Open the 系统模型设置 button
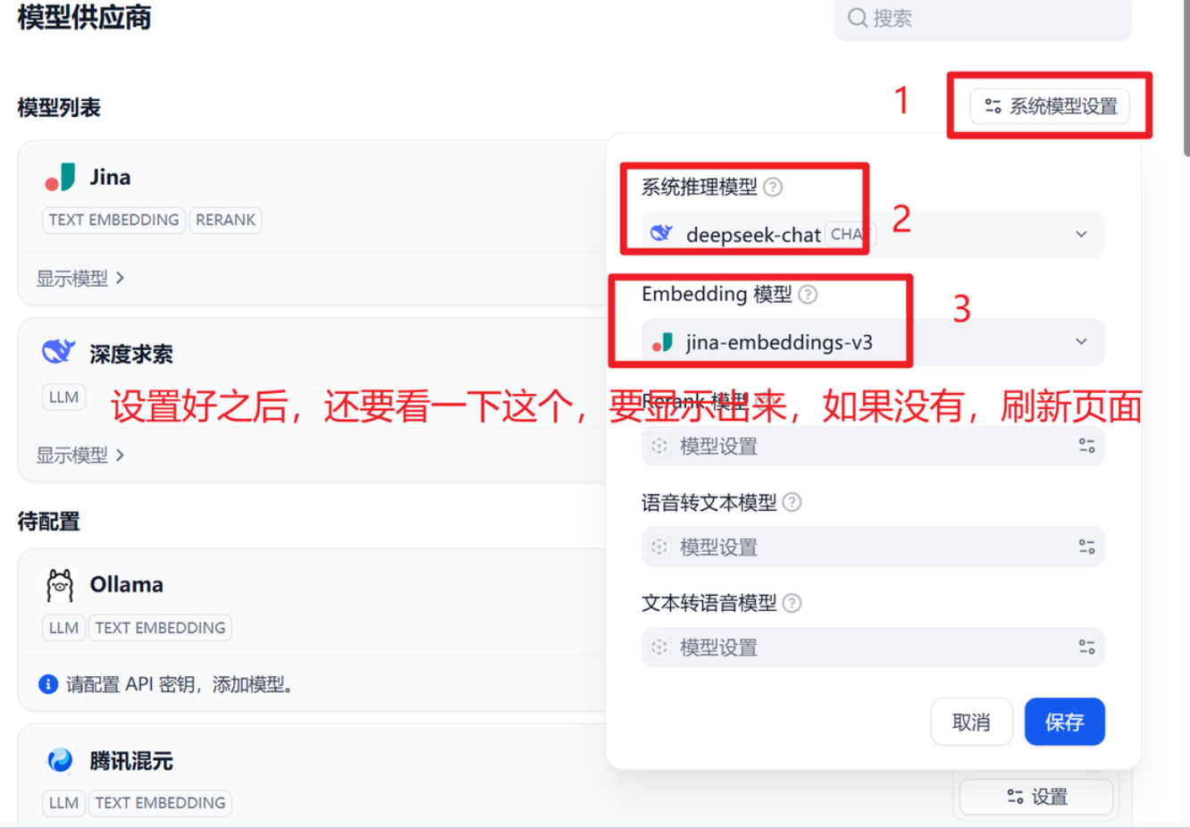Image resolution: width=1190 pixels, height=828 pixels. click(x=1050, y=106)
